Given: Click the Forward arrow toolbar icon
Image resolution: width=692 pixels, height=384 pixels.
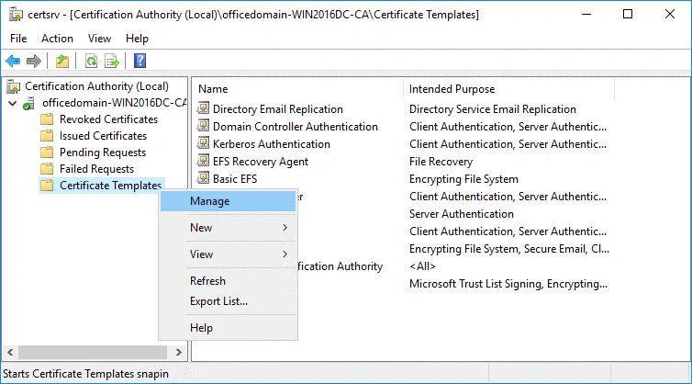Looking at the screenshot, I should pyautogui.click(x=34, y=62).
